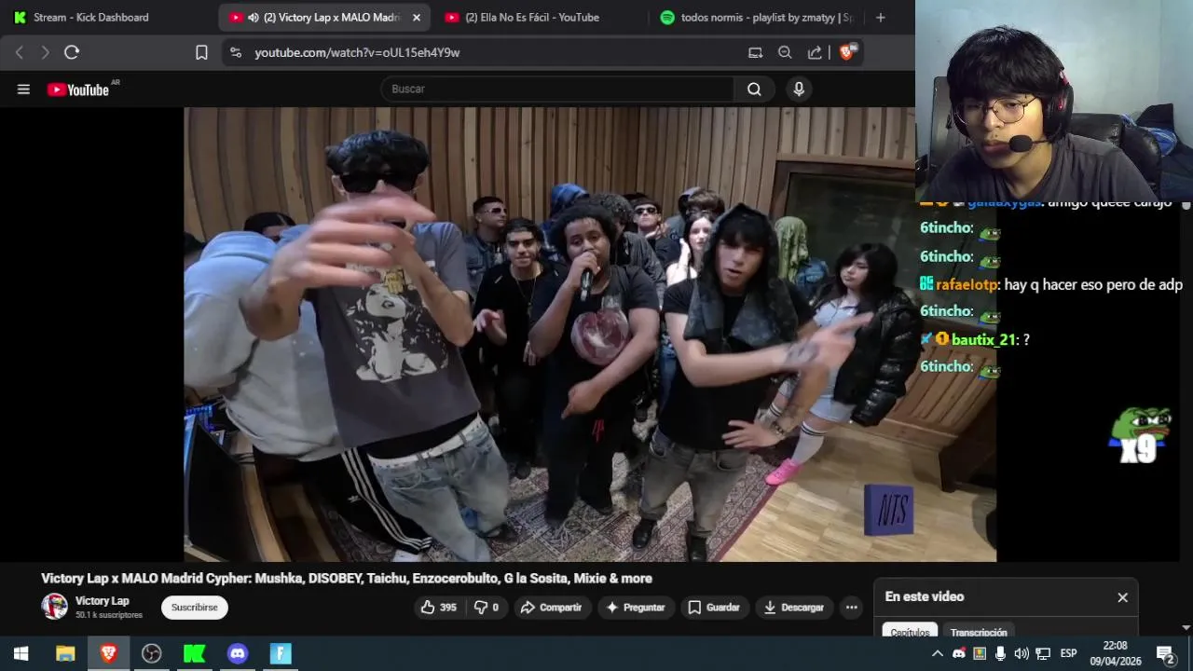
Task: Click the video title text
Action: 347,579
